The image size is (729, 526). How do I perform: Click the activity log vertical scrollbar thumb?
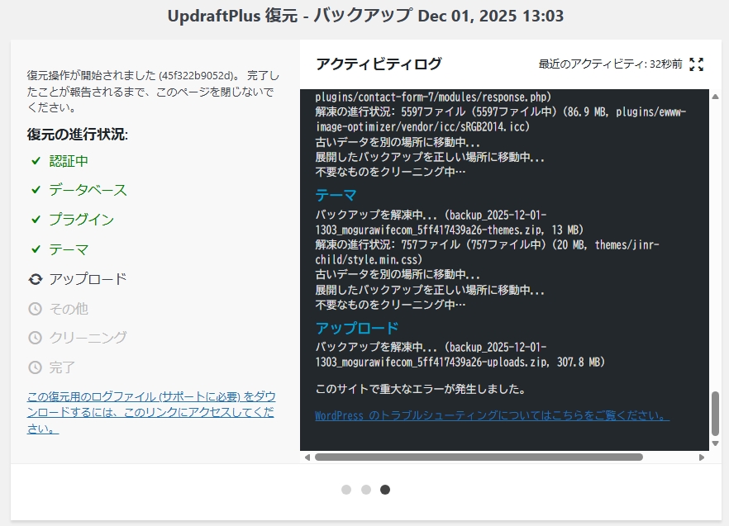coord(715,420)
